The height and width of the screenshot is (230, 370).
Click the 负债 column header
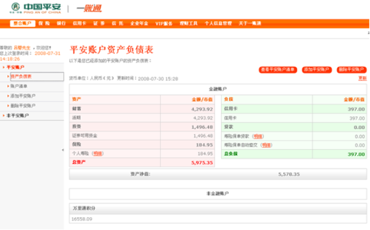point(228,99)
